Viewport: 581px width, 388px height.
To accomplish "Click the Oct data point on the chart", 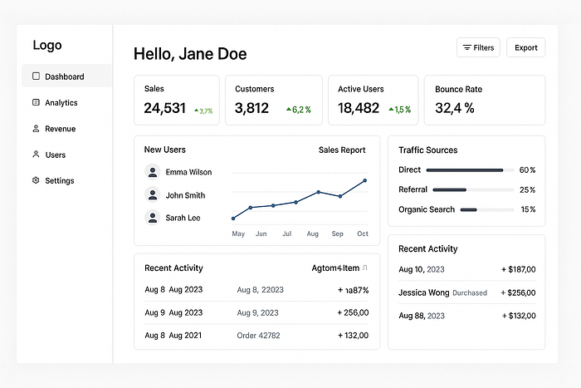I will point(365,180).
